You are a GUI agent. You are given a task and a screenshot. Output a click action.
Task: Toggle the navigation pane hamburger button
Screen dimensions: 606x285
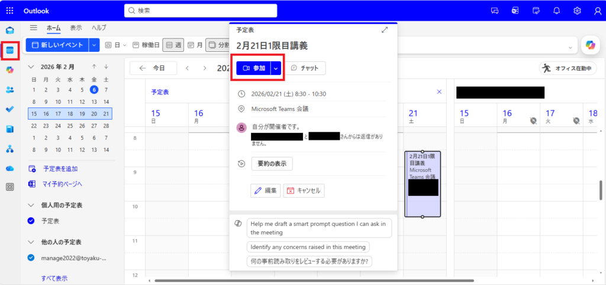[x=34, y=28]
